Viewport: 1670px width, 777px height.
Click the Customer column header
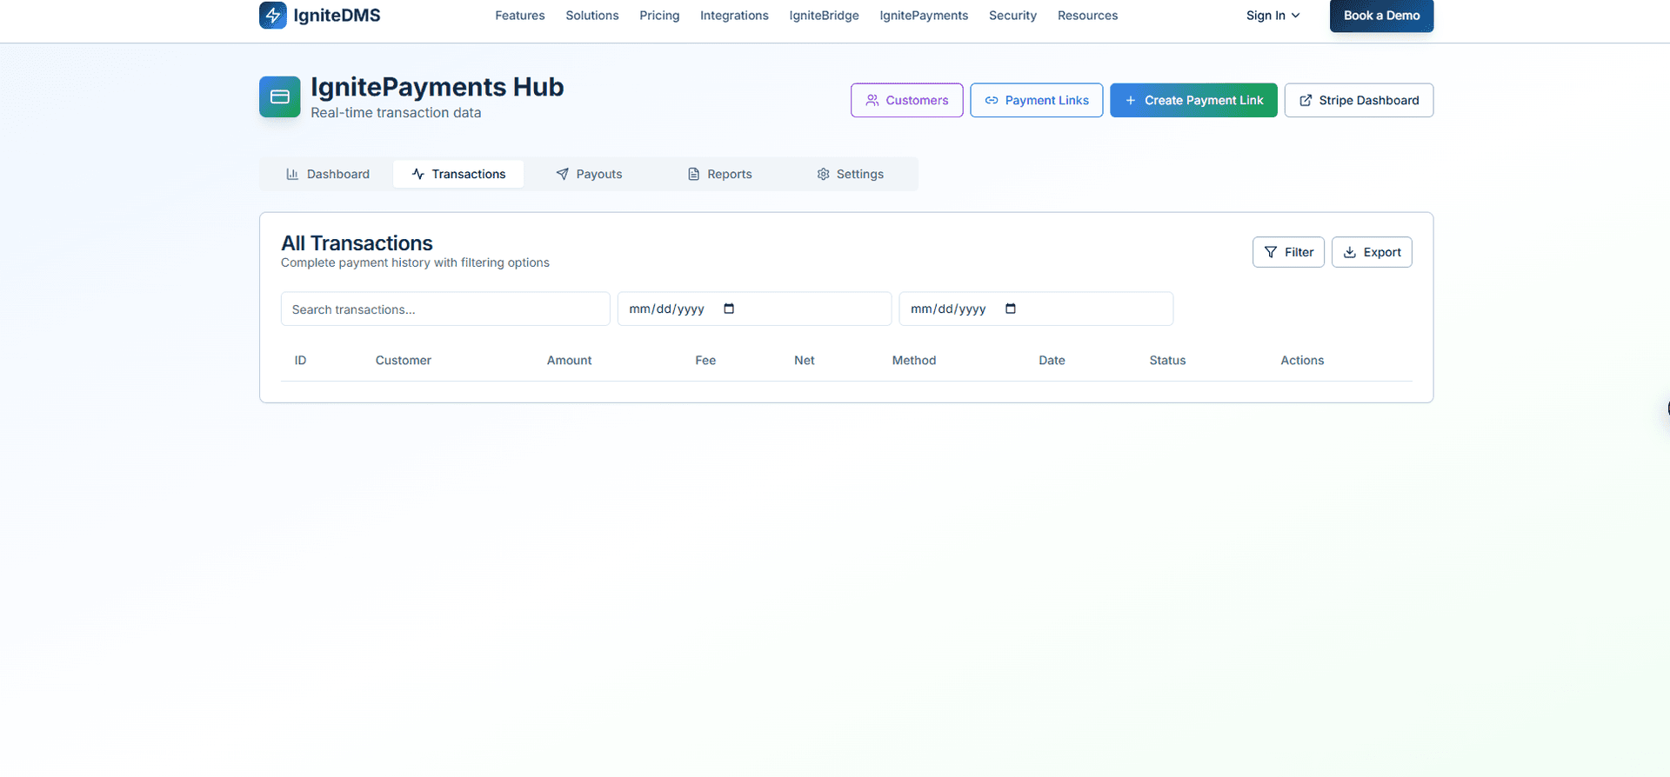tap(403, 360)
